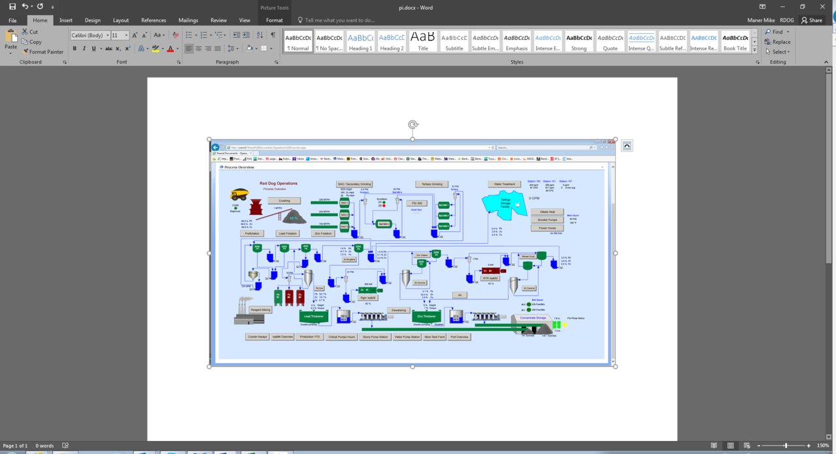Open Layout Options beside the picture
Viewport: 836px width, 454px height.
click(626, 146)
